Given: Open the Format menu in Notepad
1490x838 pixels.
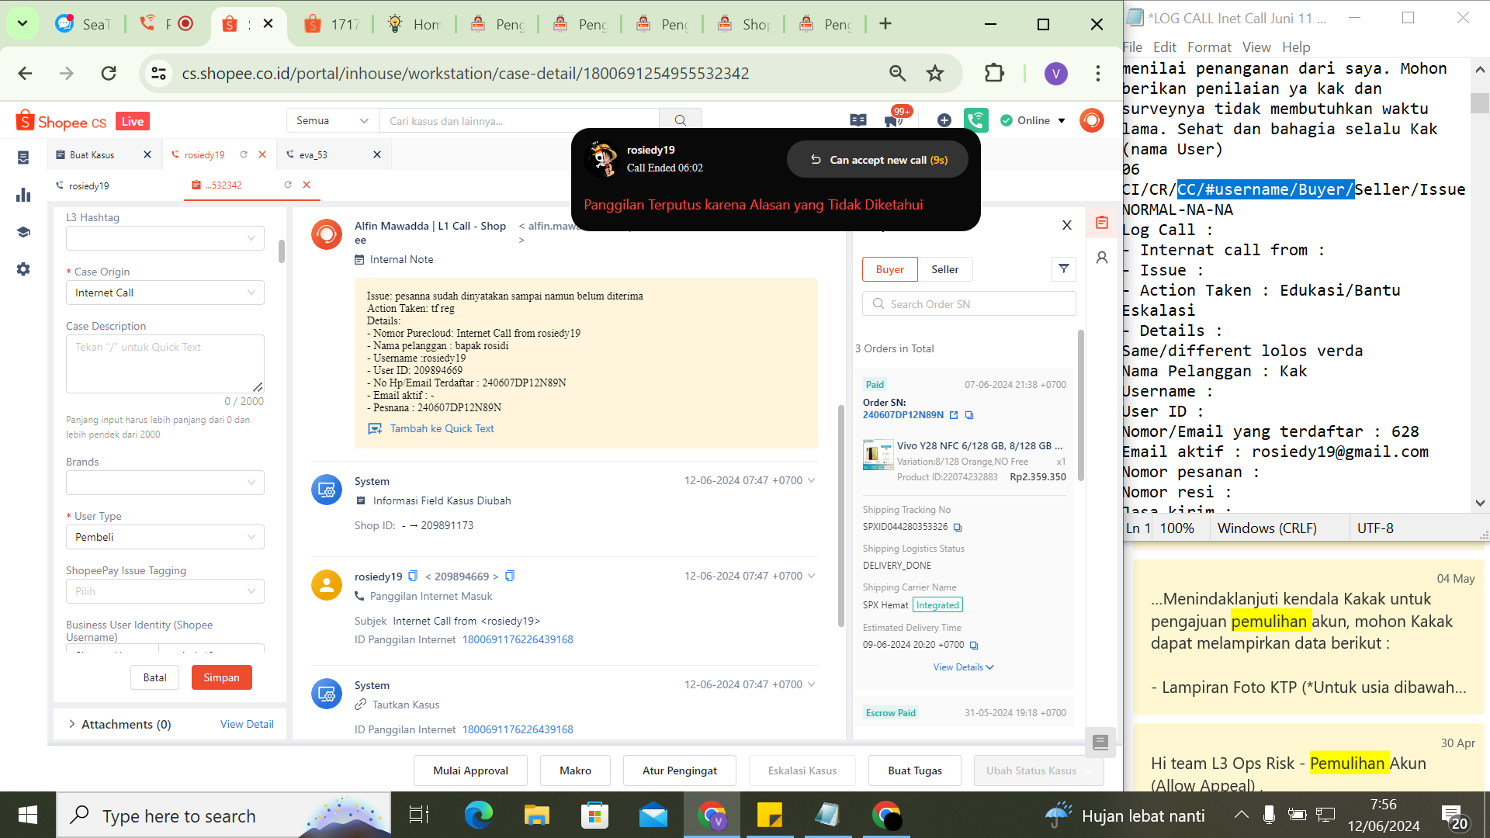Looking at the screenshot, I should [x=1208, y=47].
